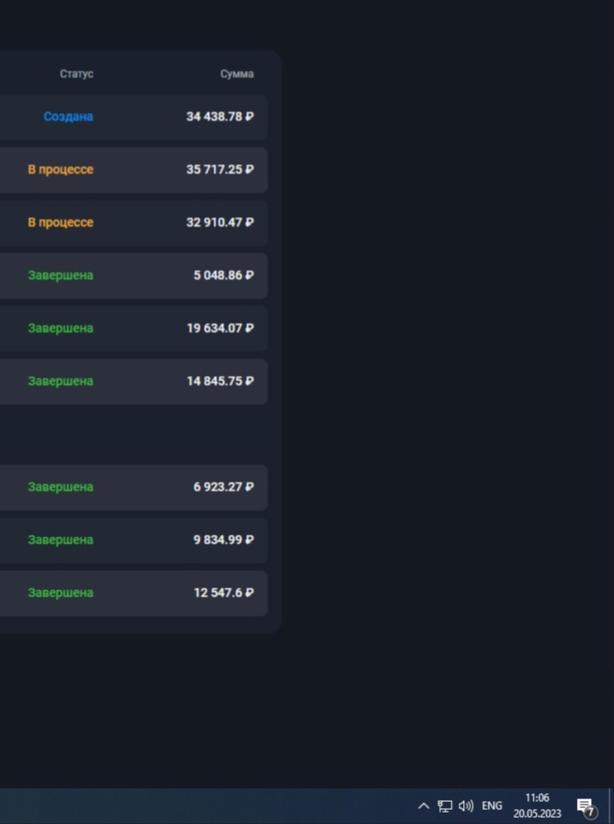Screen dimensions: 614x824
Task: Select the blue 'Создана' status label
Action: tap(68, 116)
